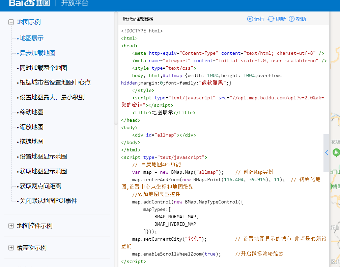Open 设置地图最大、最小级别 example
This screenshot has height=267, width=340.
[x=52, y=97]
